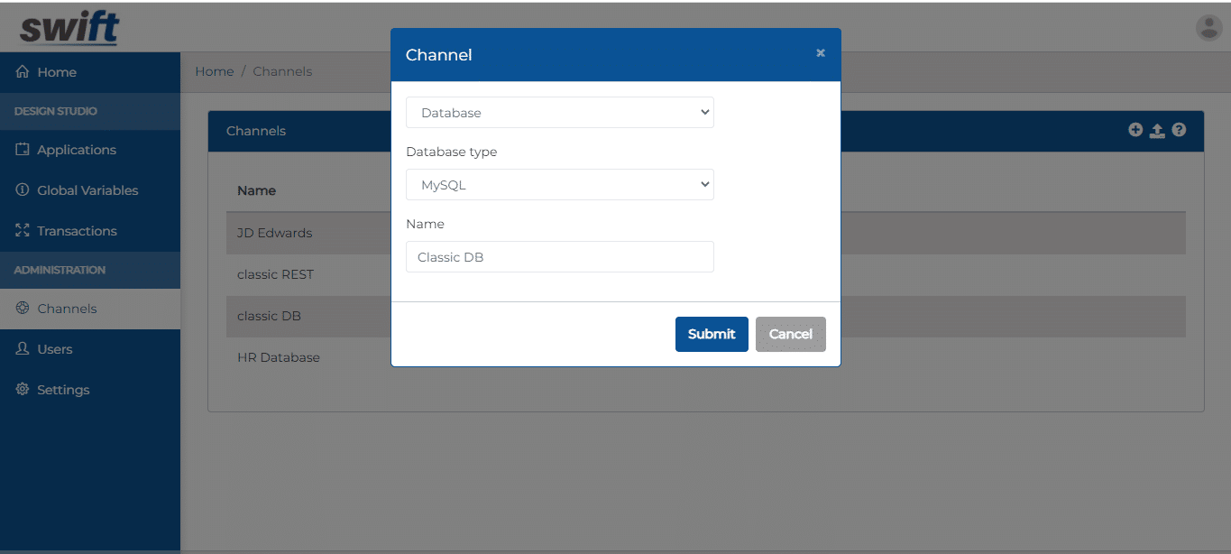Click the upload channel icon
This screenshot has height=554, width=1231.
click(1157, 130)
